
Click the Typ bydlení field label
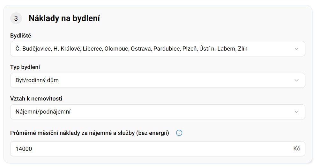(25, 67)
